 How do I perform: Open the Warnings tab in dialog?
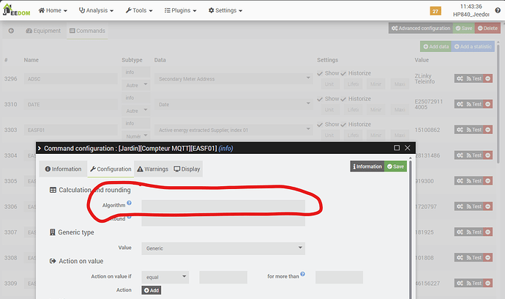click(x=153, y=169)
